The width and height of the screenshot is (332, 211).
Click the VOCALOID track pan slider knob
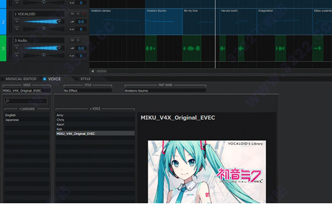(44, 29)
